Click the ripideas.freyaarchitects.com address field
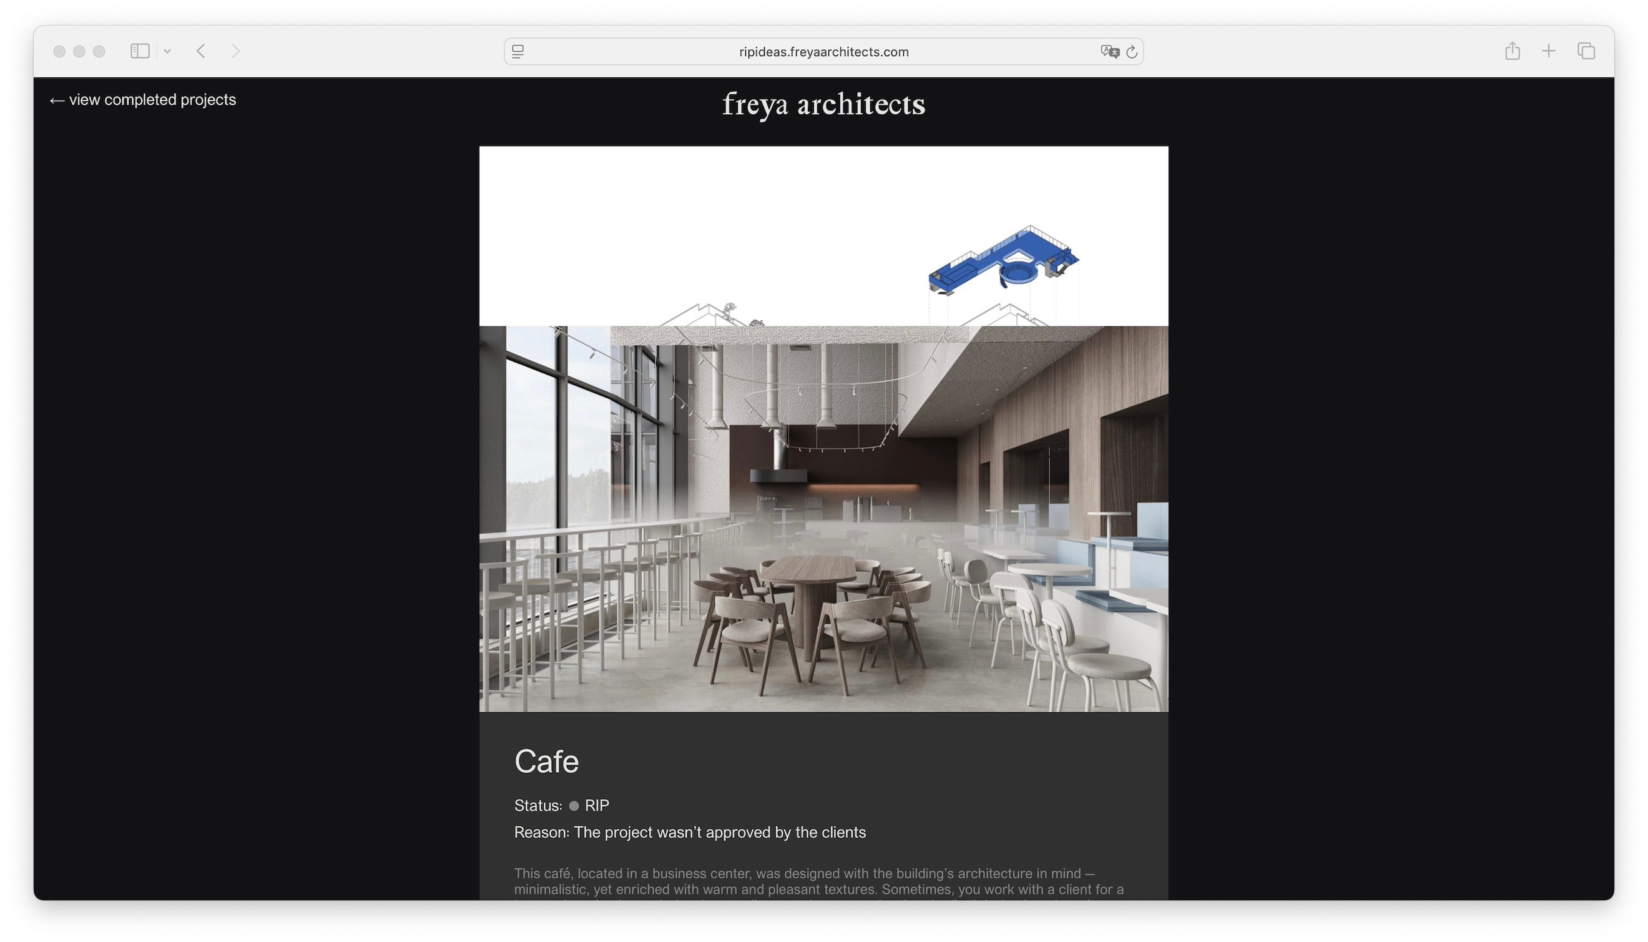This screenshot has height=942, width=1648. (x=823, y=52)
